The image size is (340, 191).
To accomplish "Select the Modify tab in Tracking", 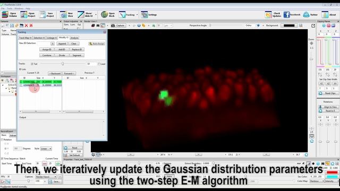I will (64, 38).
